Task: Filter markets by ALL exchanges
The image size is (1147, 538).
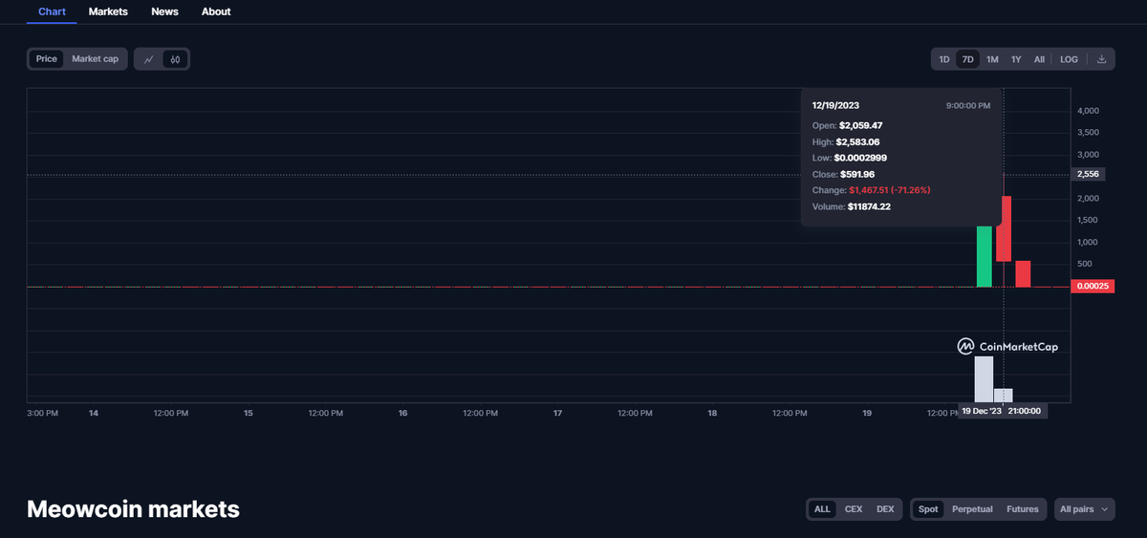Action: (x=822, y=509)
